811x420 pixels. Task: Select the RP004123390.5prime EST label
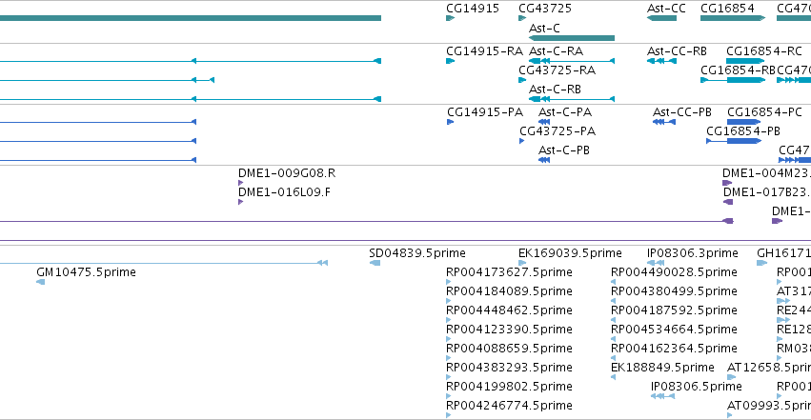click(x=510, y=330)
